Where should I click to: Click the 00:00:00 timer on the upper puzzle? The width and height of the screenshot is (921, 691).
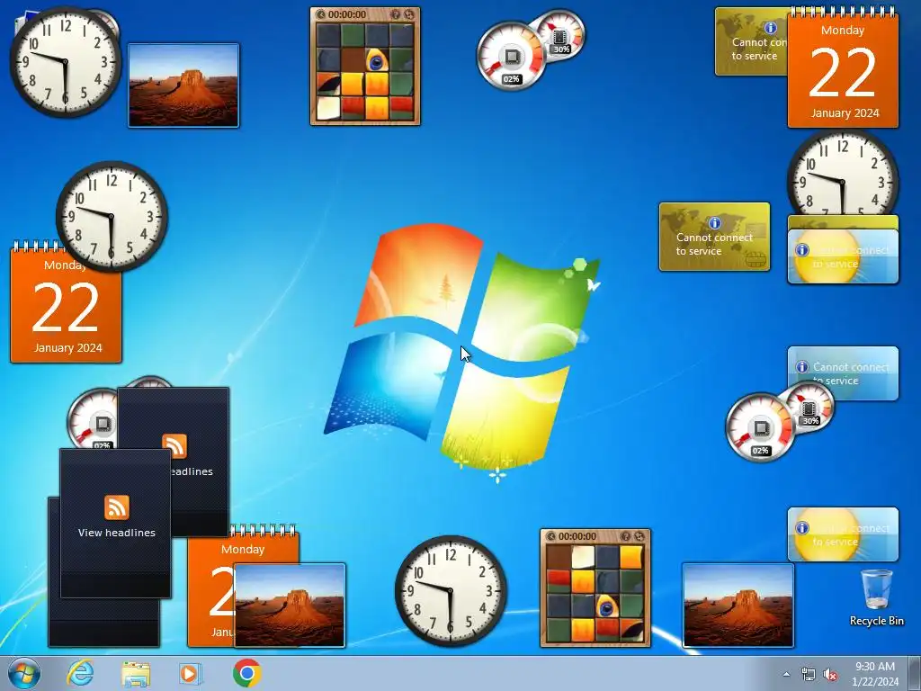[x=347, y=14]
